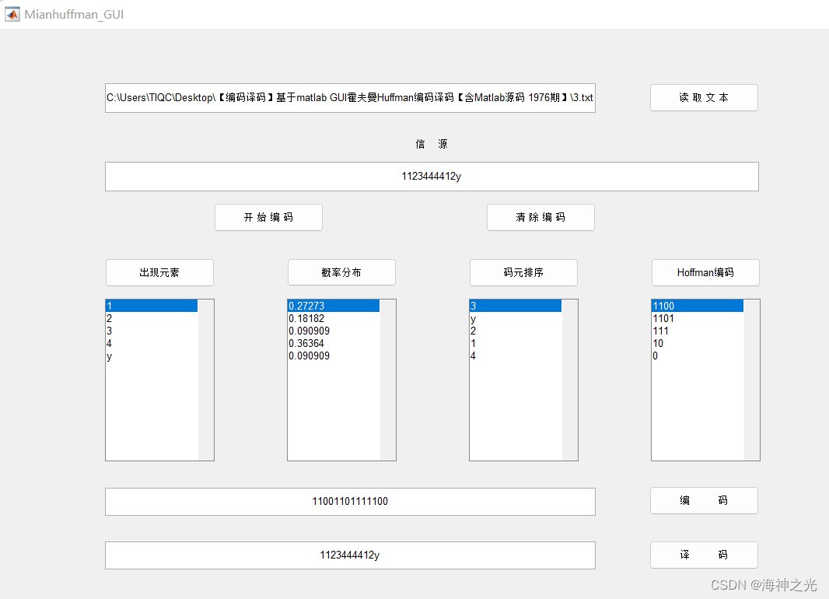Viewport: 829px width, 599px height.
Task: Select '3' in 码元排序 list
Action: (516, 306)
